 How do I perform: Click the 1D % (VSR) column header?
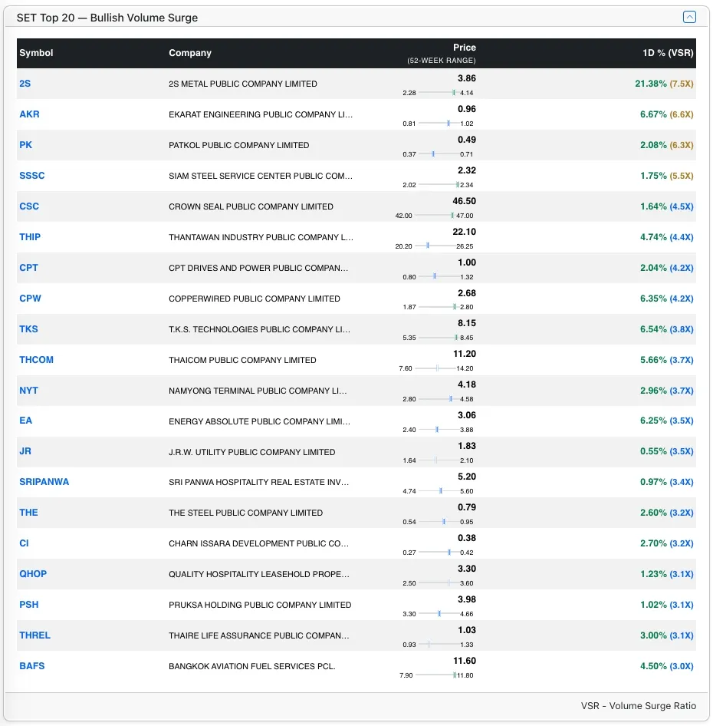(668, 53)
